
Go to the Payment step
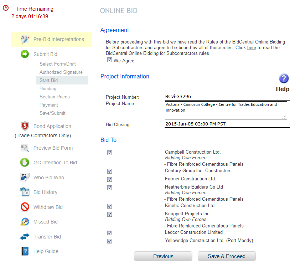click(x=48, y=105)
